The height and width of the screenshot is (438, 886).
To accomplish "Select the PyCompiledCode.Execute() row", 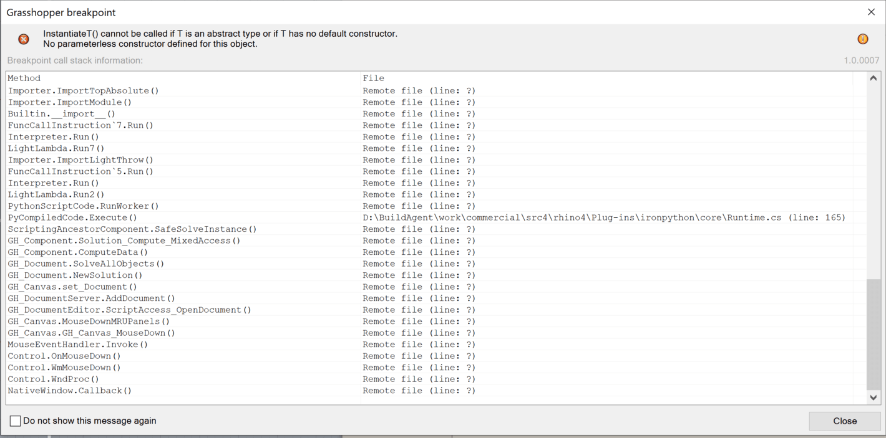I will tap(429, 217).
